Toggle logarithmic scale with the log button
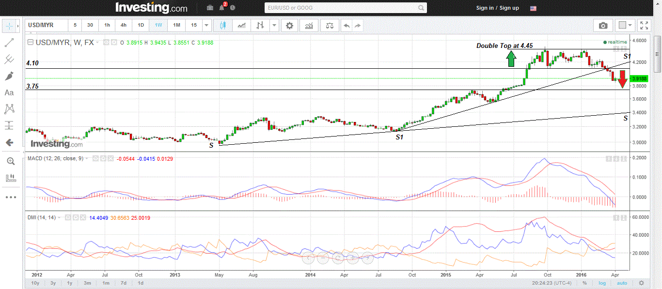 pos(602,283)
